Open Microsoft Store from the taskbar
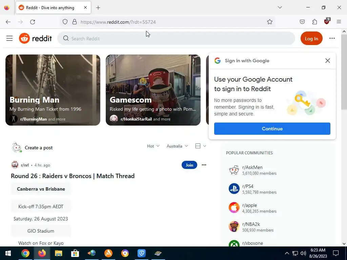This screenshot has height=260, width=347. pyautogui.click(x=75, y=253)
